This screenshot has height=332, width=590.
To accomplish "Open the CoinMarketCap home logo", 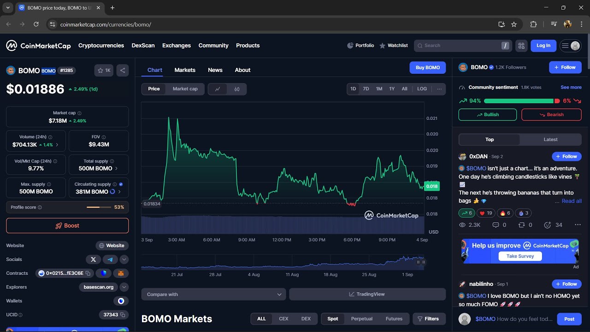I will (x=38, y=46).
